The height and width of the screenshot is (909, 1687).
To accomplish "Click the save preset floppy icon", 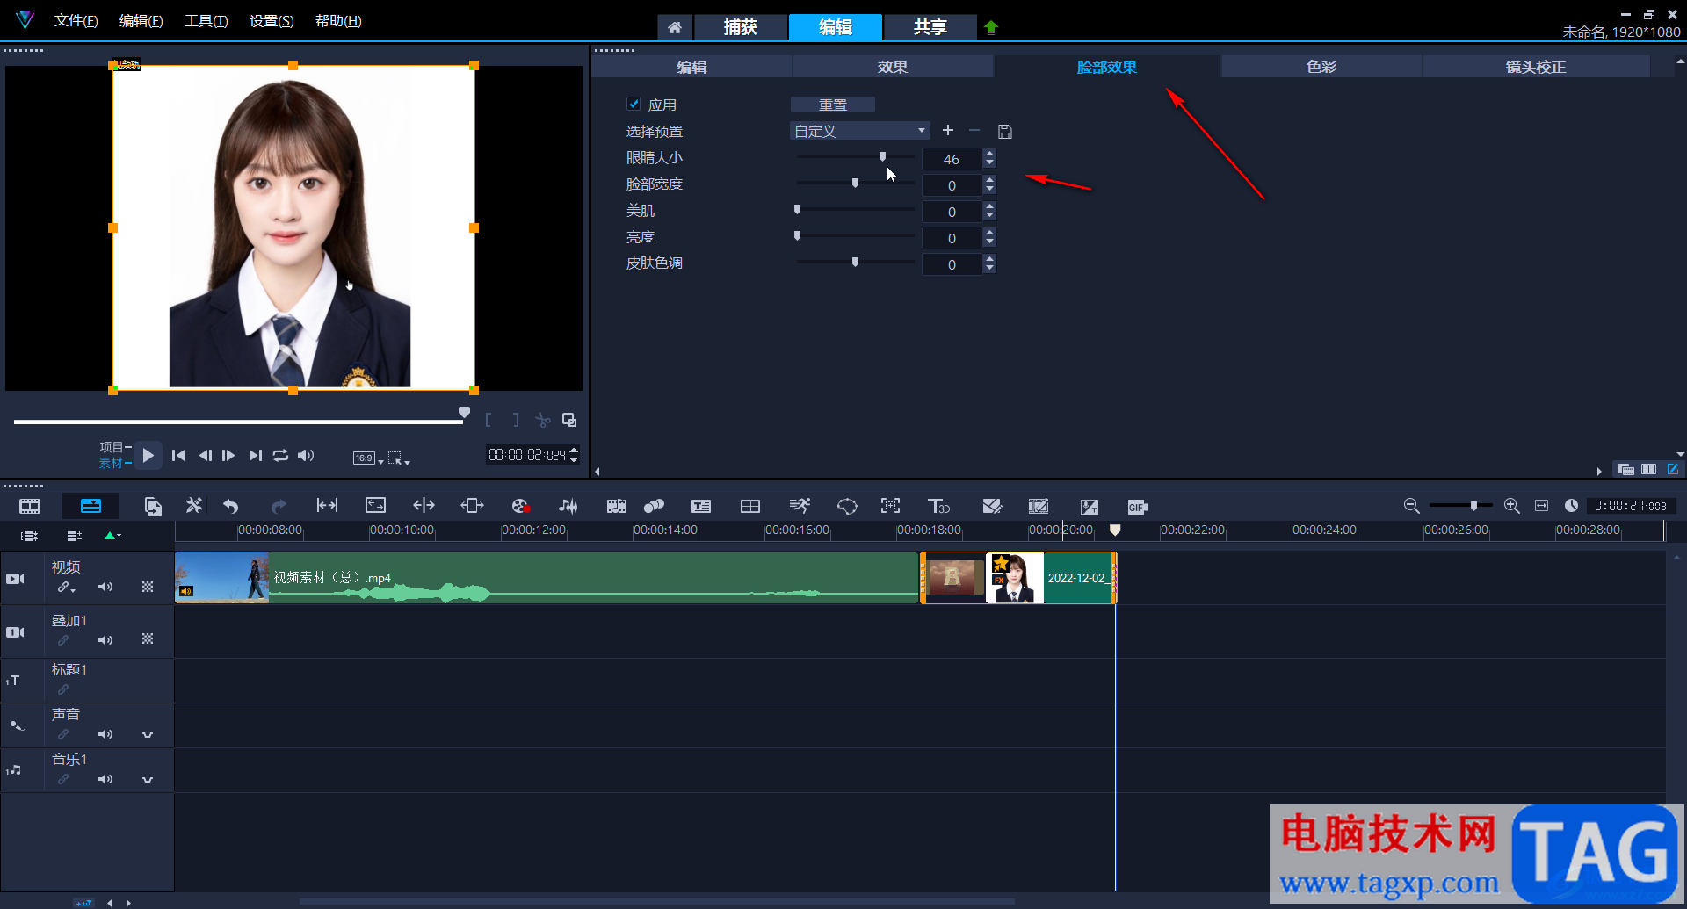I will coord(1005,132).
